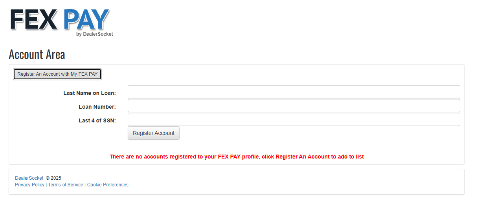Click the dark 'FEX' word in the logo
This screenshot has height=206, width=483.
pos(34,20)
